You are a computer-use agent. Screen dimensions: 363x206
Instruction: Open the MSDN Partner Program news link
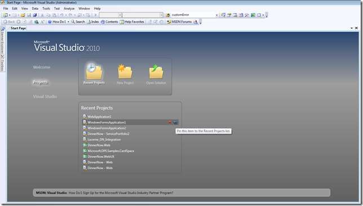(121, 193)
